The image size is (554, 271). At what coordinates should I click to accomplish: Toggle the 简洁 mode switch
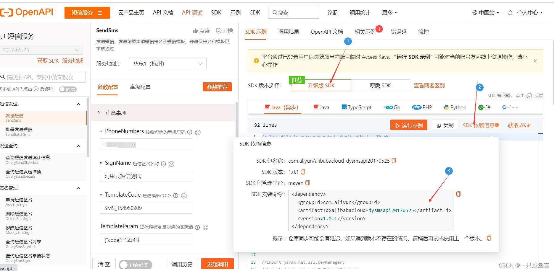pyautogui.click(x=68, y=89)
